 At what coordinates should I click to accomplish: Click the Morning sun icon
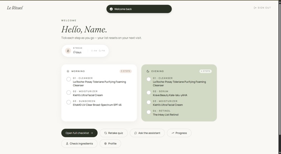[68, 71]
